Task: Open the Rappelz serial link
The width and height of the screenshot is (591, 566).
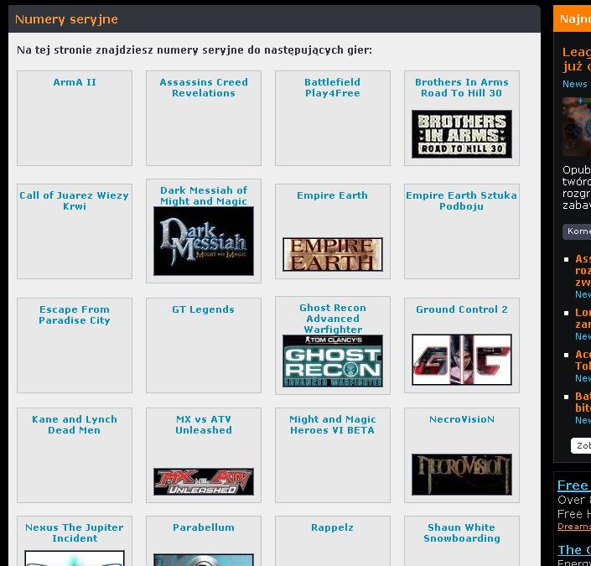Action: [333, 527]
